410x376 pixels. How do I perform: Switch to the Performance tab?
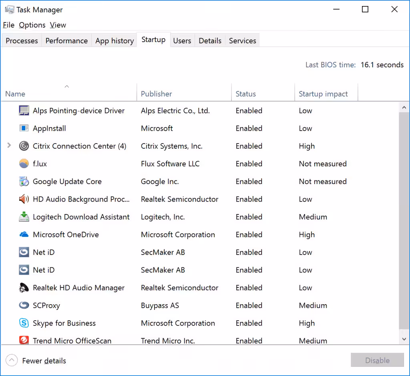(66, 40)
